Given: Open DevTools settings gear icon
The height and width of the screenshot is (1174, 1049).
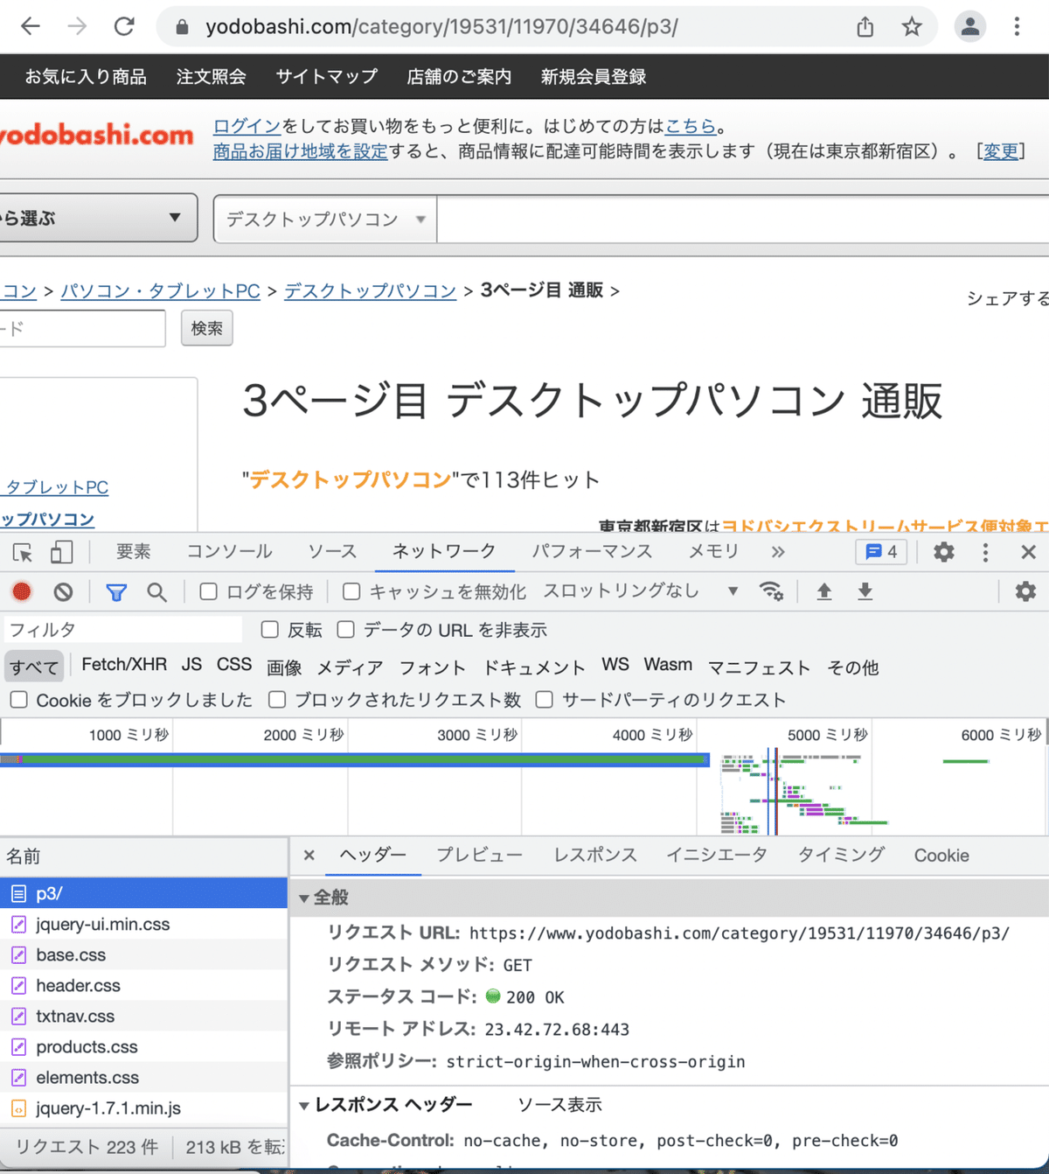Looking at the screenshot, I should [x=944, y=552].
